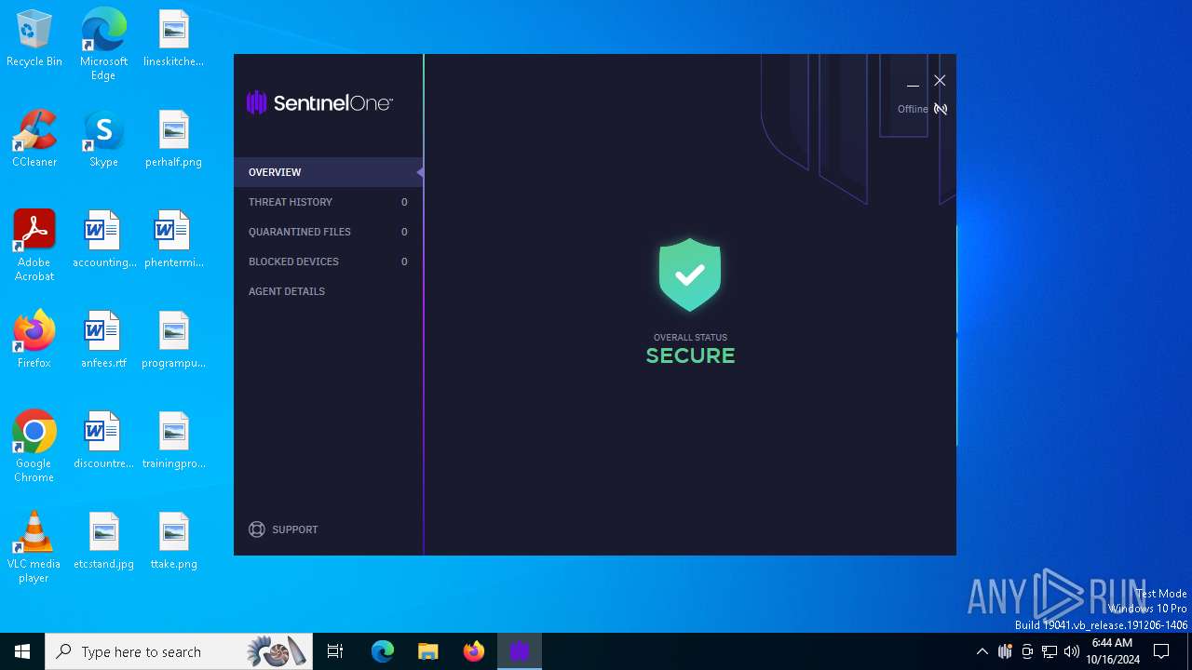Click the green Secure shield icon

690,275
